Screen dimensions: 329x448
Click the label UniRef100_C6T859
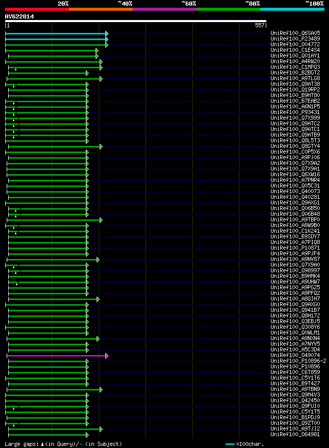coord(295,372)
